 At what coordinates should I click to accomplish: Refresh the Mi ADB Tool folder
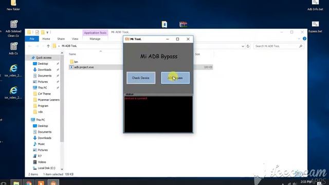click(x=248, y=46)
